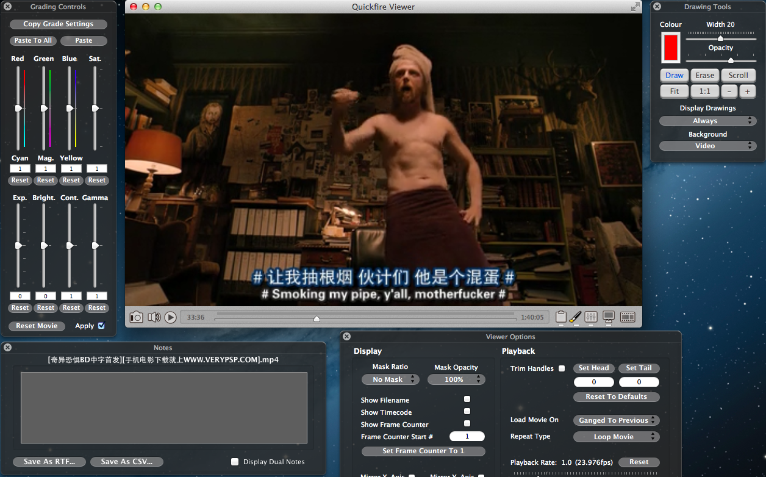Close the Notes panel
This screenshot has height=477, width=766.
point(8,348)
